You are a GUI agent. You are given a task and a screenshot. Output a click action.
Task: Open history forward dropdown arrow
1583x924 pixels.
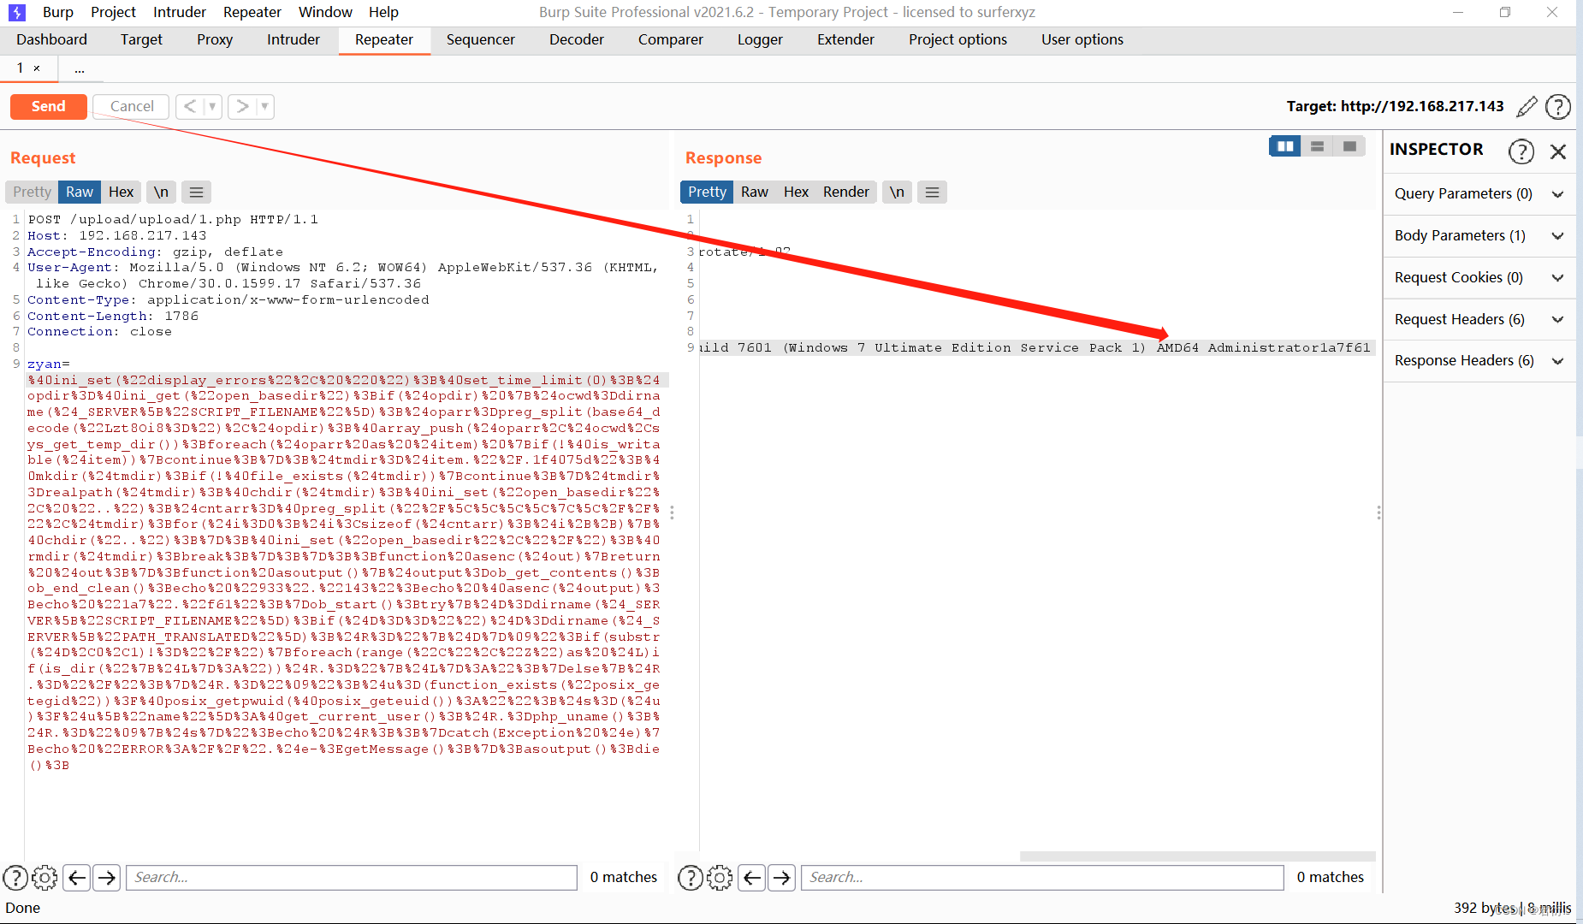264,106
